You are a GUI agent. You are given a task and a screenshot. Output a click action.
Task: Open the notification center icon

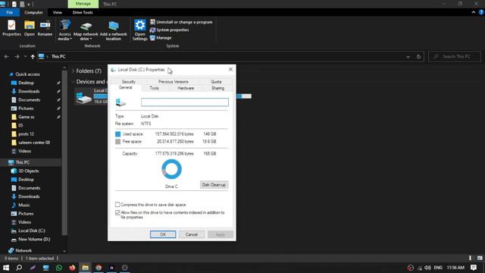(473, 268)
